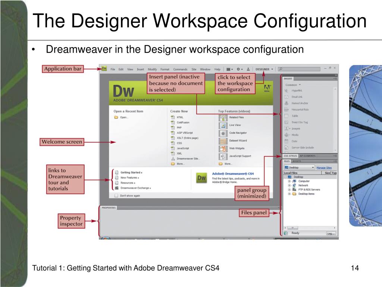This screenshot has height=287, width=382.
Task: Open the Code Navigator feature video
Action: click(x=233, y=133)
